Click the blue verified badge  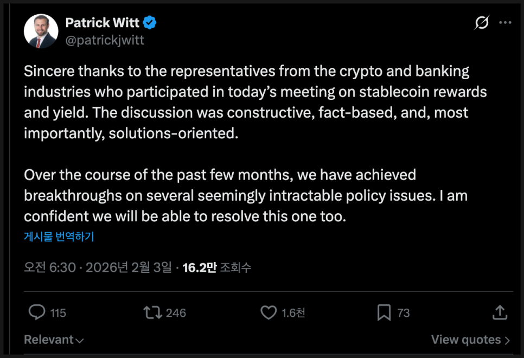pyautogui.click(x=150, y=23)
